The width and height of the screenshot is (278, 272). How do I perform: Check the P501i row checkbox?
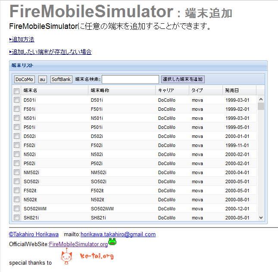tap(17, 127)
